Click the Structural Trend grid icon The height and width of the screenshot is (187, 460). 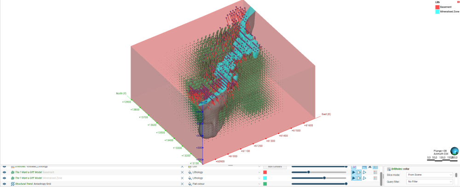[x=12, y=184]
